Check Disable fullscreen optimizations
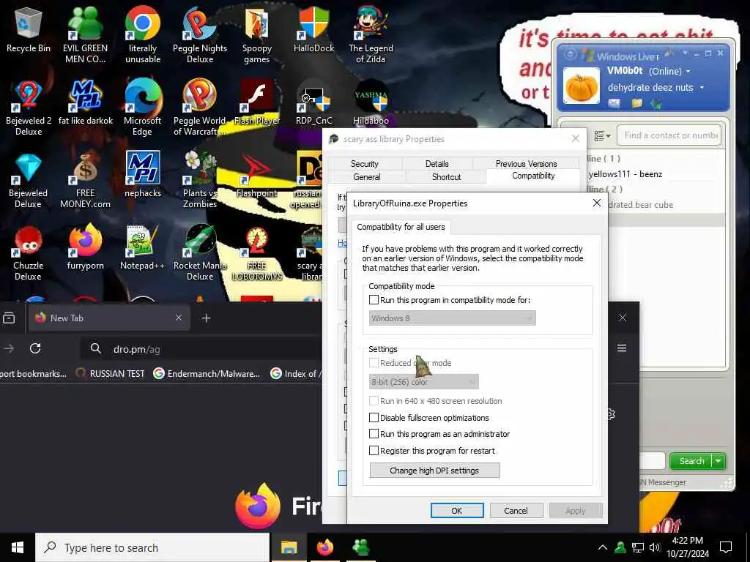The image size is (750, 562). pos(374,418)
